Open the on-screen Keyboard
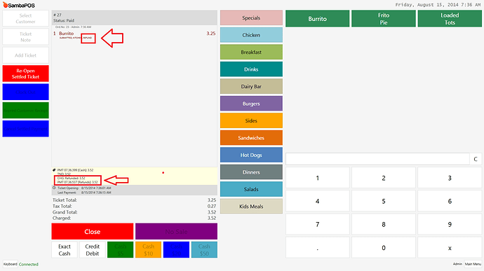 pos(11,264)
